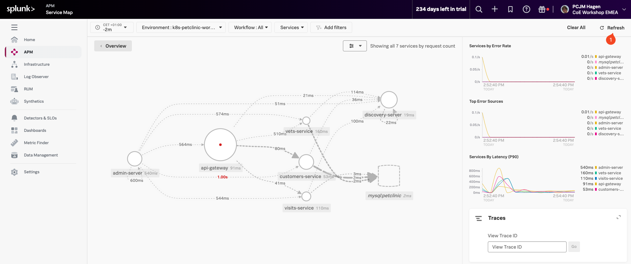Open the bookmark icon in top bar
This screenshot has width=631, height=264.
pyautogui.click(x=510, y=9)
